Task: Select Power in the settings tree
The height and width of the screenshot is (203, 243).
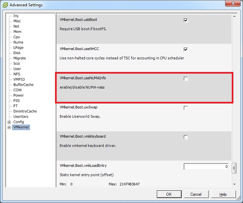Action: pos(19,95)
